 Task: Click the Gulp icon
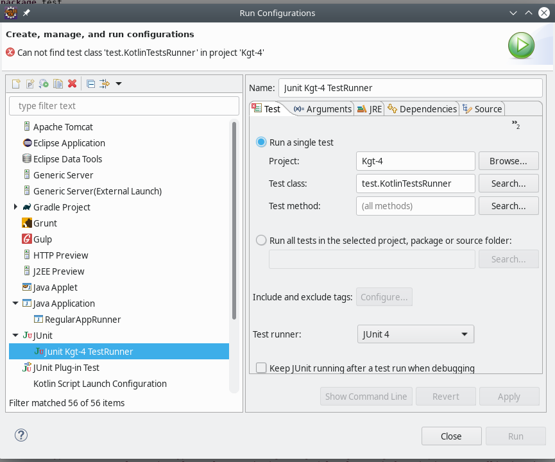click(x=27, y=239)
